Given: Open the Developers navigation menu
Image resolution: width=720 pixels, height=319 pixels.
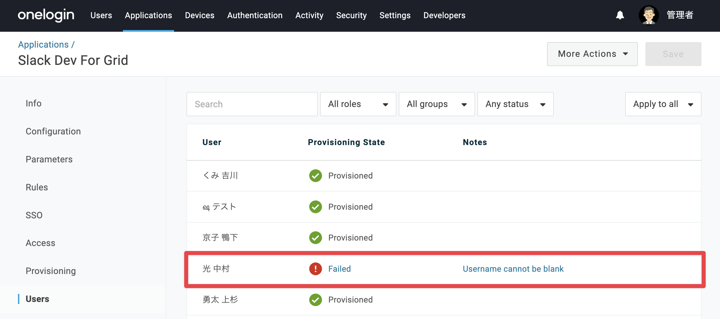Looking at the screenshot, I should pos(444,15).
